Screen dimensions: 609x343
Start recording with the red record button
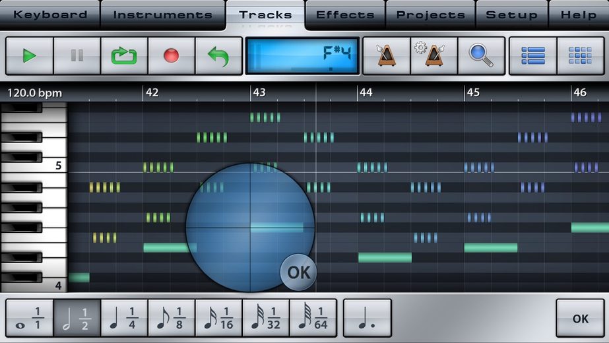point(172,55)
